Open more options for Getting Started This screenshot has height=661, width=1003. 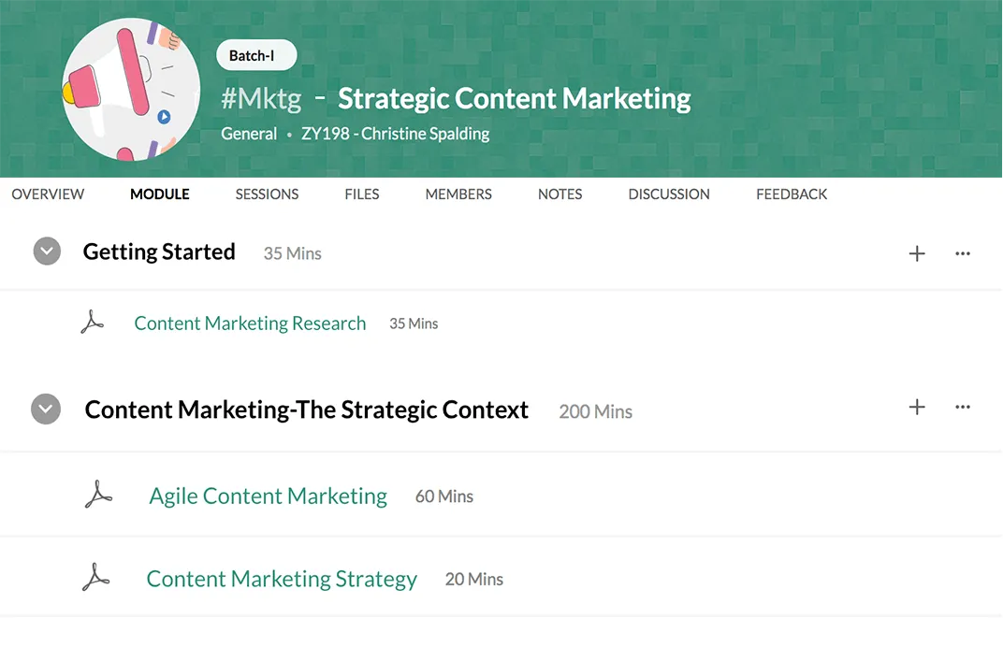(963, 253)
